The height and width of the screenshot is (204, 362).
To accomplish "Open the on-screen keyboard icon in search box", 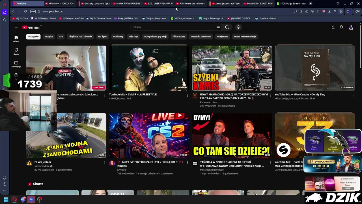I will point(218,27).
